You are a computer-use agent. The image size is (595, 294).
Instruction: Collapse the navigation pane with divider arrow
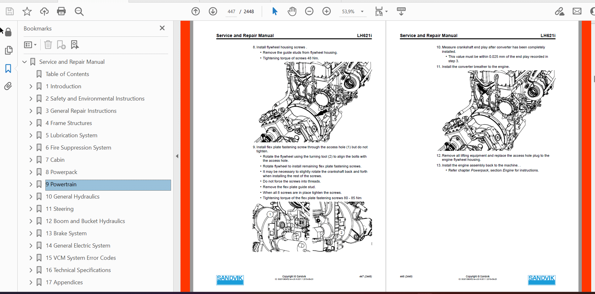[177, 156]
